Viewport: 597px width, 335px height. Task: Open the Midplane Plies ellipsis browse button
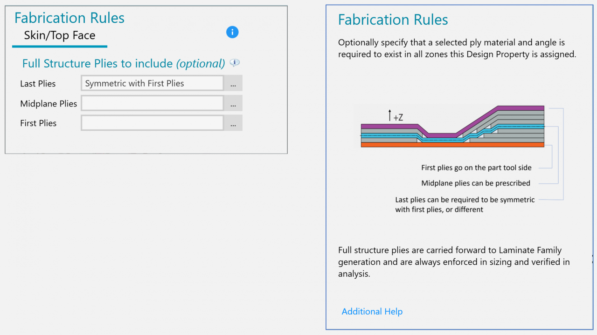click(x=233, y=104)
